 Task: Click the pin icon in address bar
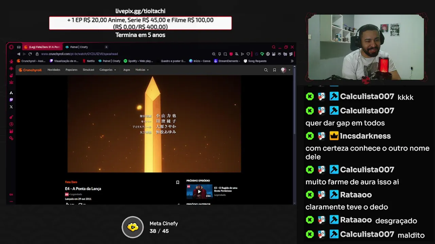coord(220,54)
